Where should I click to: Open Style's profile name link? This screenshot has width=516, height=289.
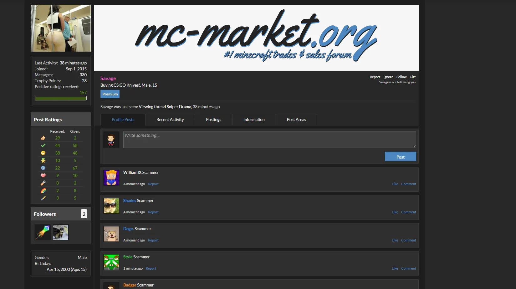coord(128,257)
